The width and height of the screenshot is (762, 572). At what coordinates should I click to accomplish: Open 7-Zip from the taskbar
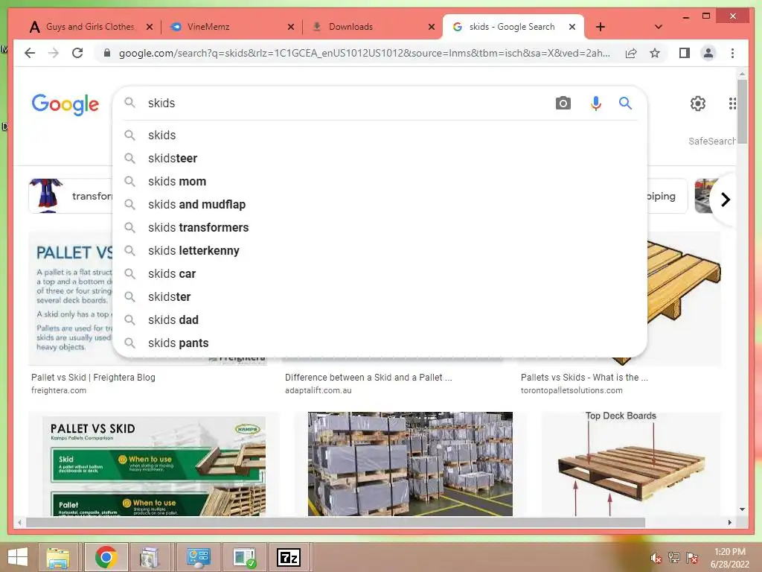point(289,557)
